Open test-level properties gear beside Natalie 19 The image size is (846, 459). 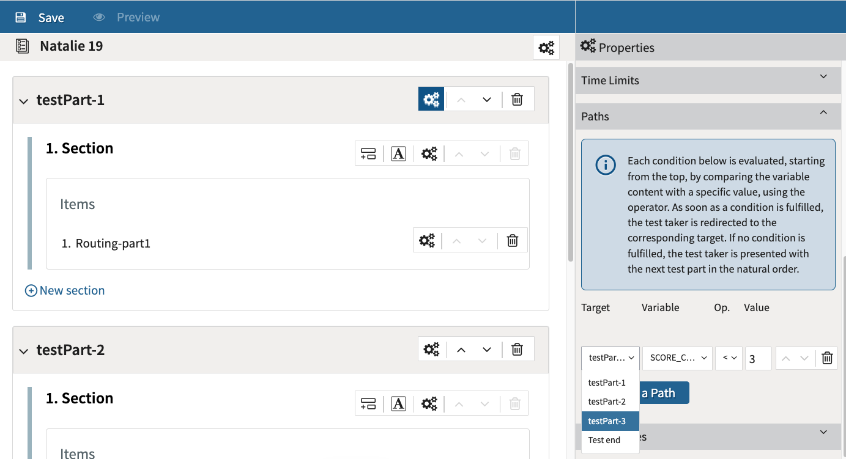pyautogui.click(x=546, y=47)
